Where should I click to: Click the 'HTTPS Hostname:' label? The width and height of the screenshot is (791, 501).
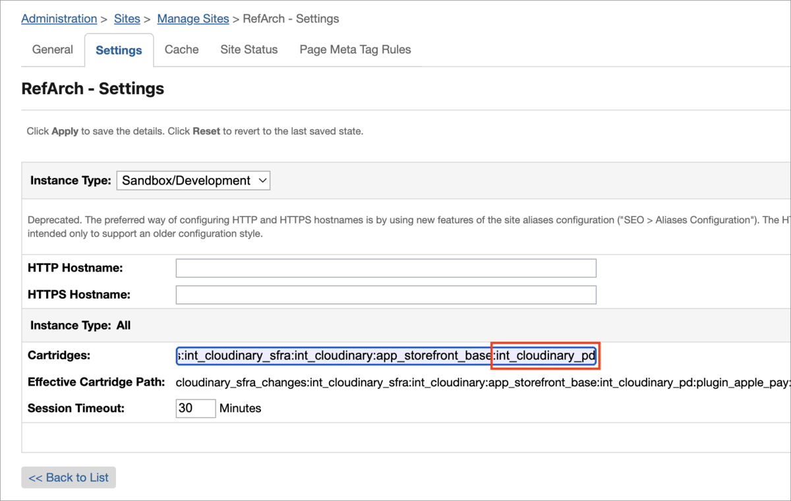click(x=79, y=294)
